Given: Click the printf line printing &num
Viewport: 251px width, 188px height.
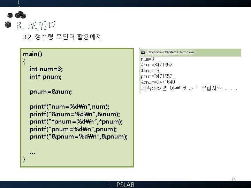Looking at the screenshot, I should coord(75,114).
